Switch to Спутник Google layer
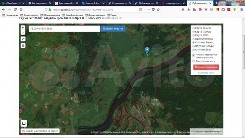 click(x=194, y=46)
